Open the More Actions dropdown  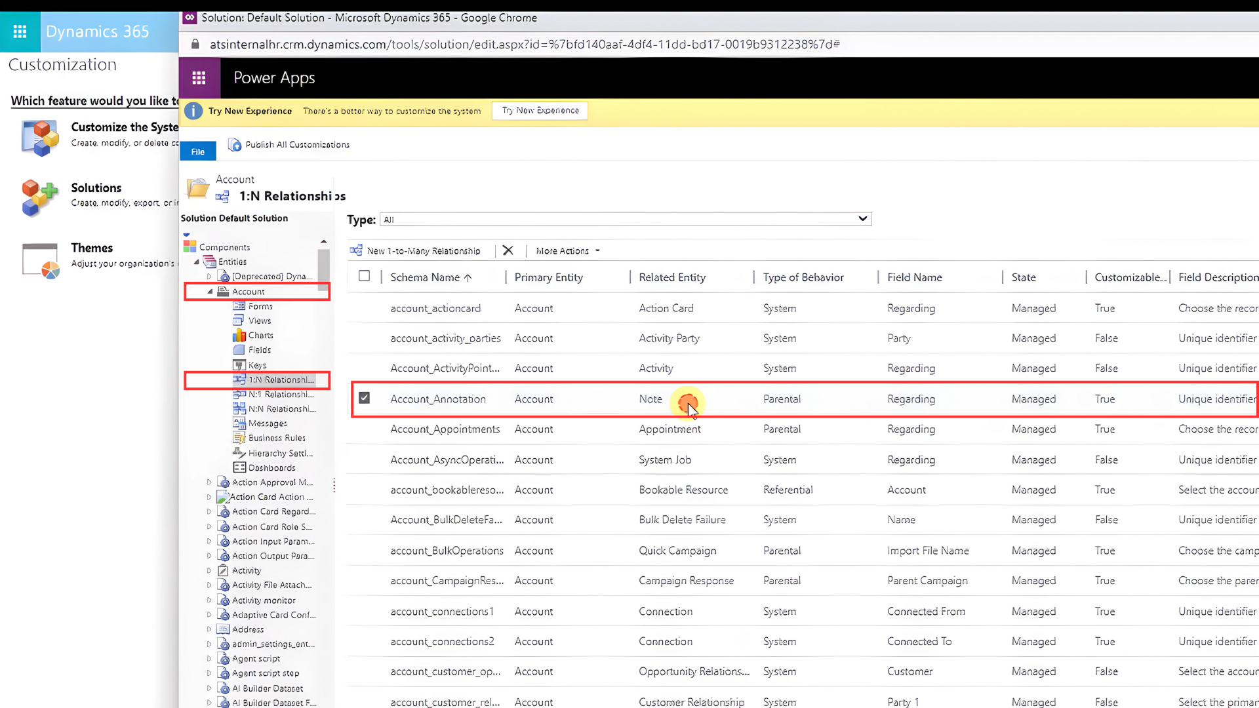(568, 251)
